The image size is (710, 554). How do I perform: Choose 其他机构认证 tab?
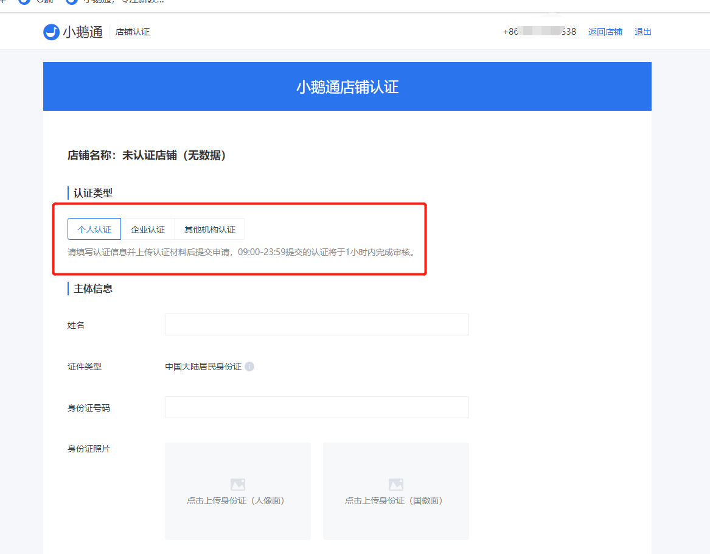210,230
